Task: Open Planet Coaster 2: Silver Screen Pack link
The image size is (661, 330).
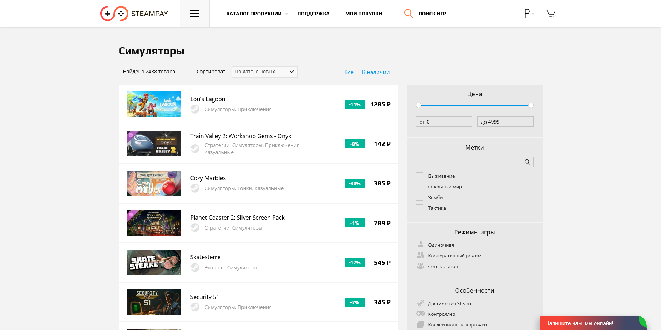Action: (237, 218)
